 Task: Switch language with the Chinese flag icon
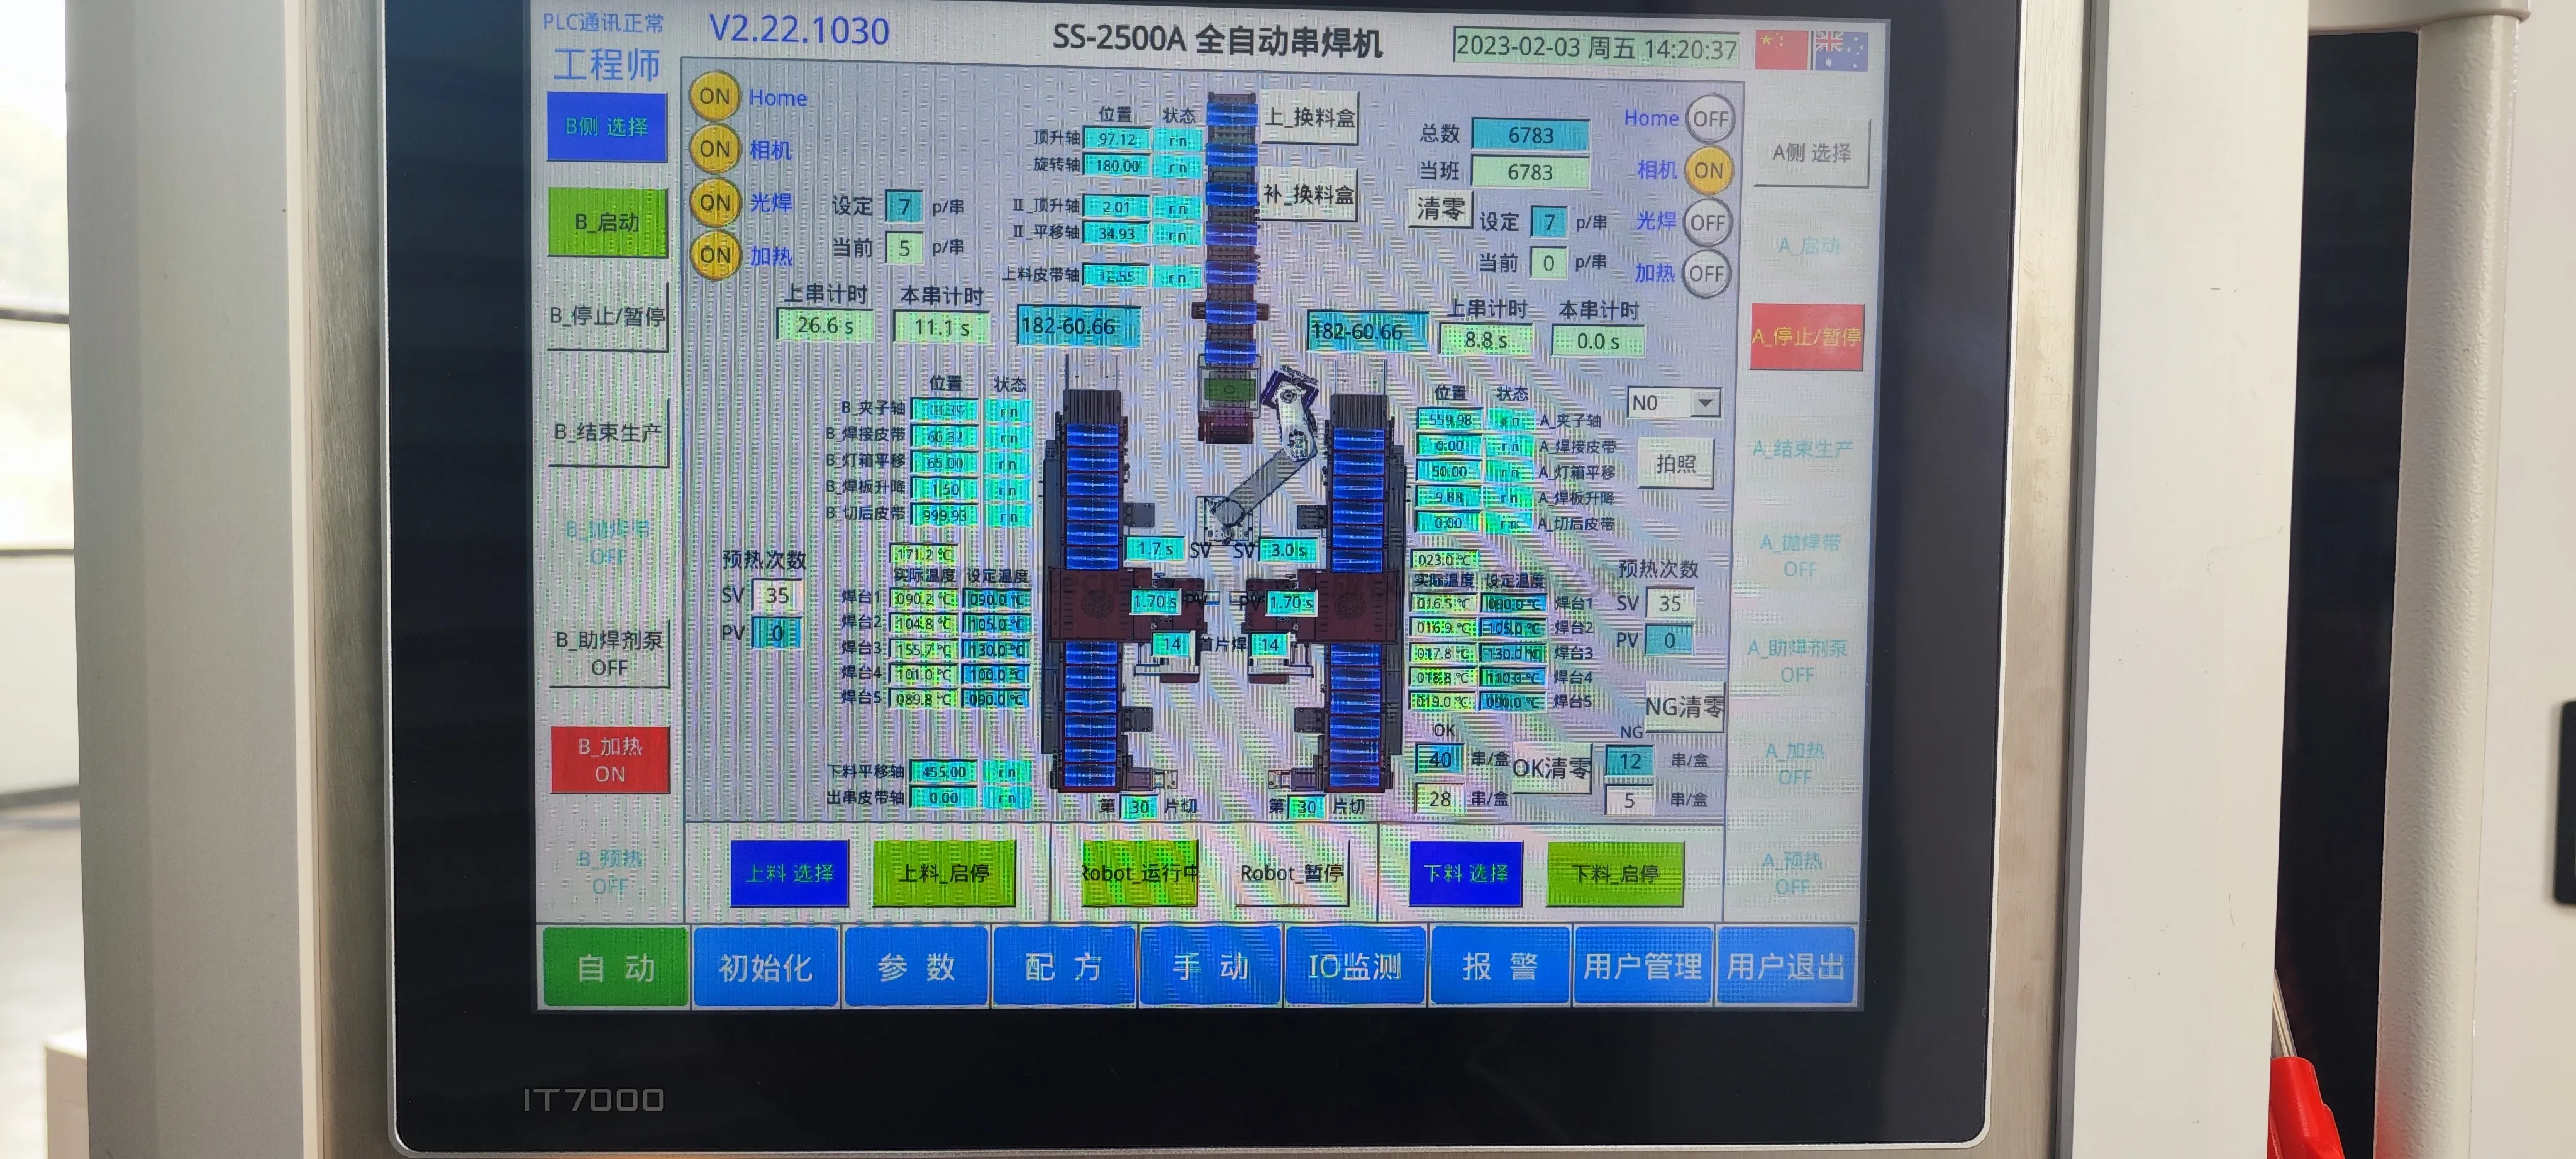pyautogui.click(x=1781, y=49)
